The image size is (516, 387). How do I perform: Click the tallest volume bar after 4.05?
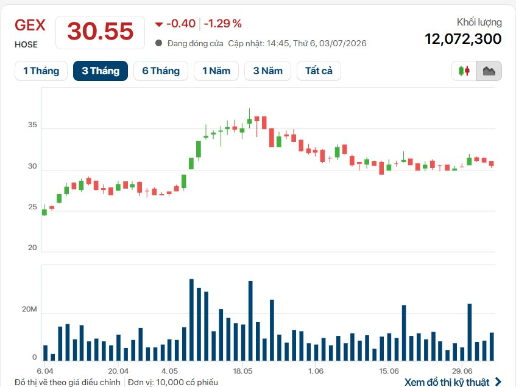click(x=191, y=320)
